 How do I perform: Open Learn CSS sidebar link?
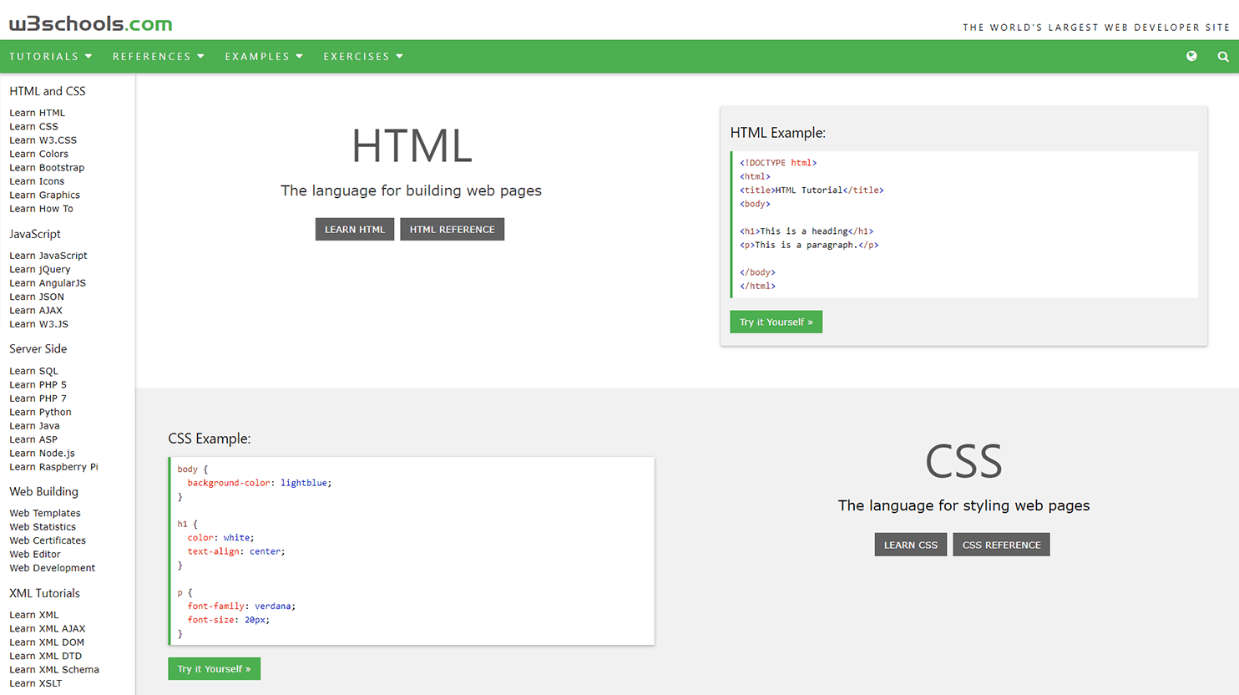tap(33, 126)
